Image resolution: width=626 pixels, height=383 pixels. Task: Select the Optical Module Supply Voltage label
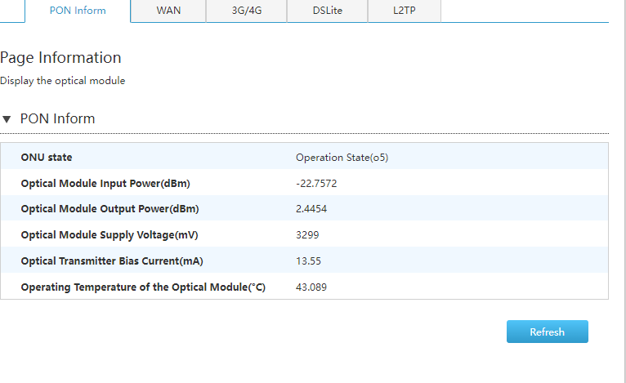click(110, 235)
